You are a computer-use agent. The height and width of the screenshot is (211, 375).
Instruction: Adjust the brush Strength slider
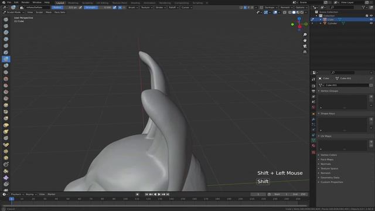pos(98,8)
